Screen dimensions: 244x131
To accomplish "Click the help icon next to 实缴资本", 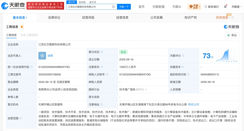I will tap(183, 67).
